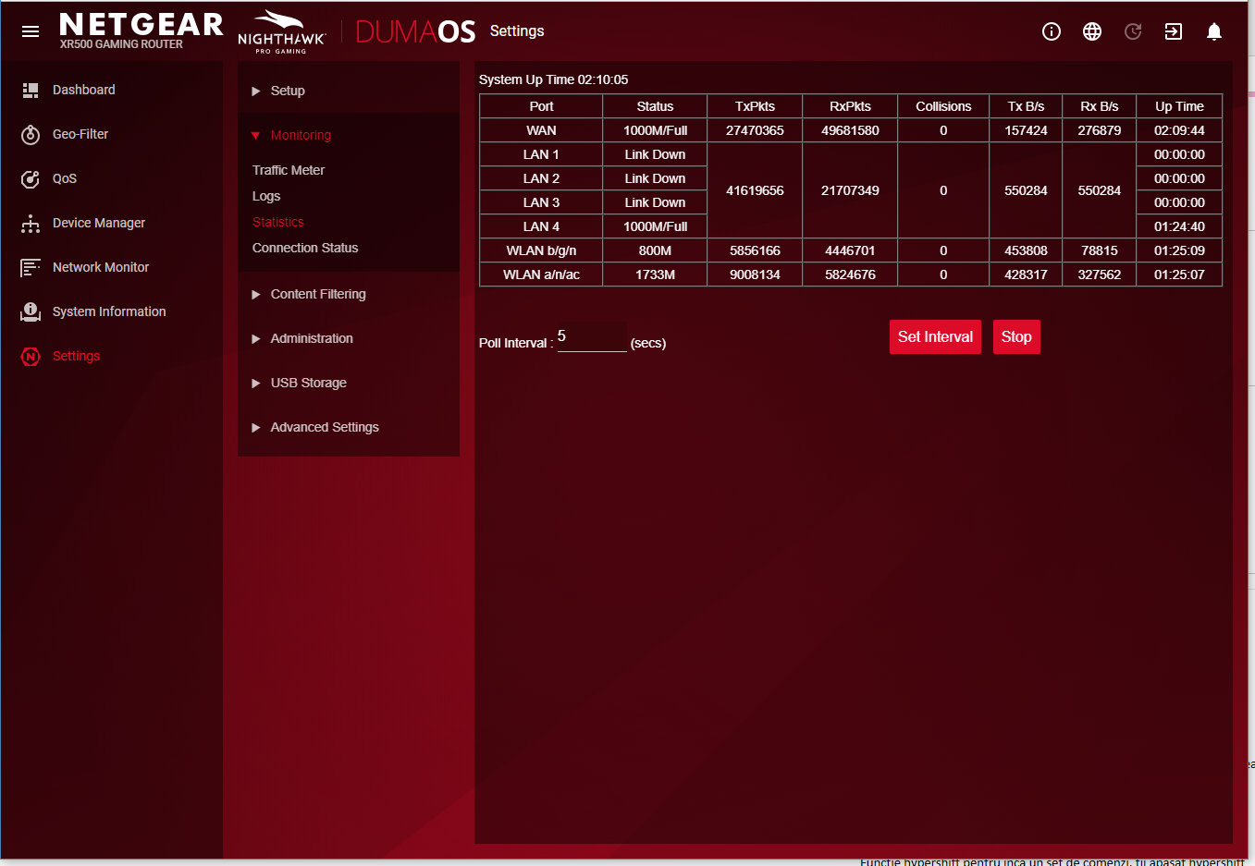Screen dimensions: 1255x866
Task: Click the Settings page title text
Action: pyautogui.click(x=517, y=30)
